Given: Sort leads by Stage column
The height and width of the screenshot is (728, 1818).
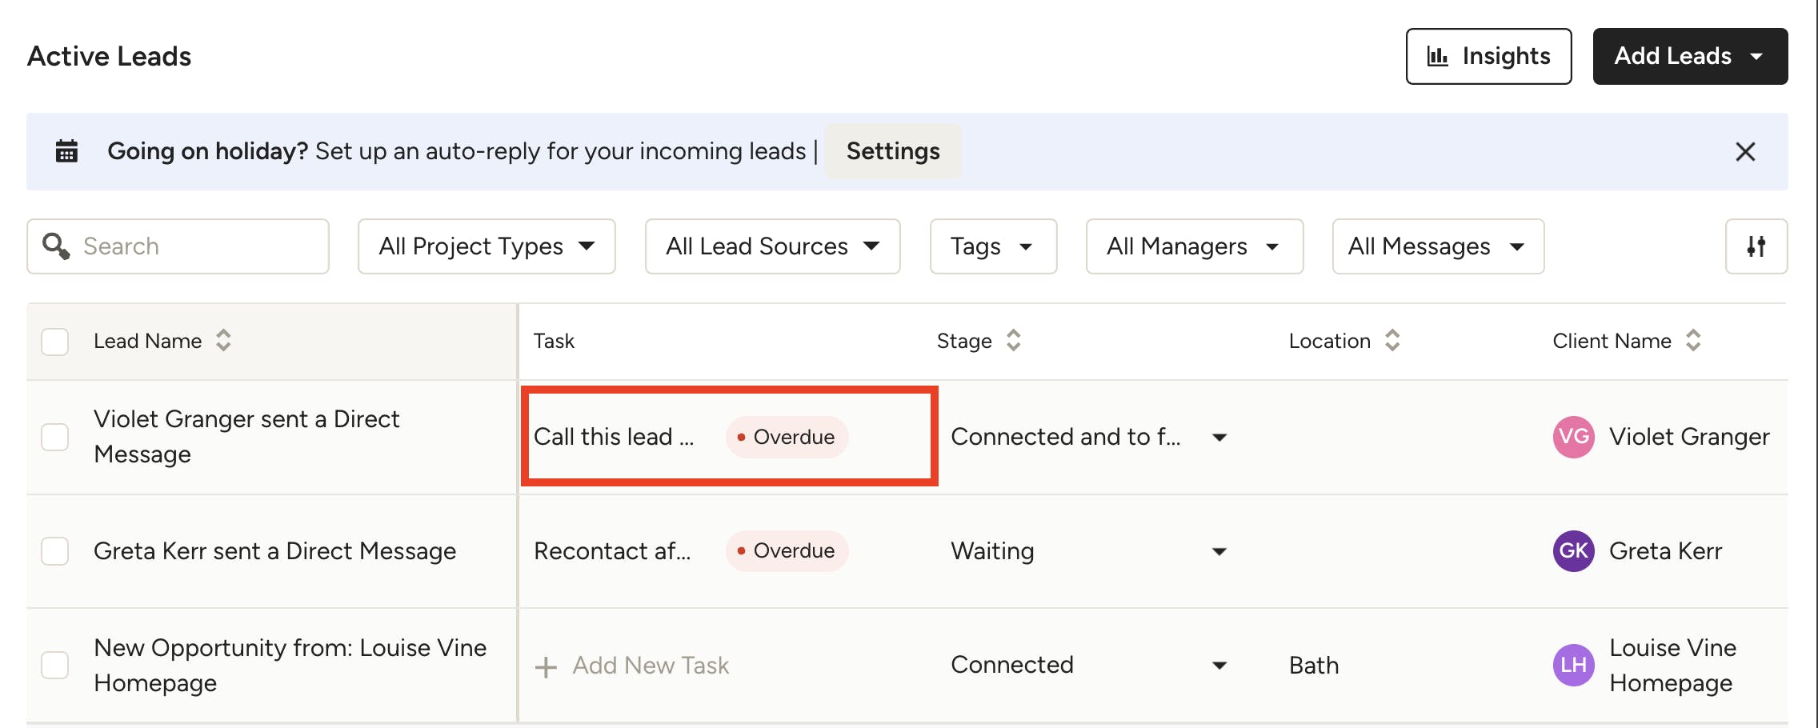Looking at the screenshot, I should pos(1013,341).
